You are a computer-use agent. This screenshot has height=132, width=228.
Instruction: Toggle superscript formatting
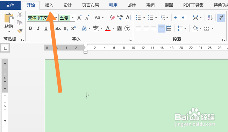(73, 28)
